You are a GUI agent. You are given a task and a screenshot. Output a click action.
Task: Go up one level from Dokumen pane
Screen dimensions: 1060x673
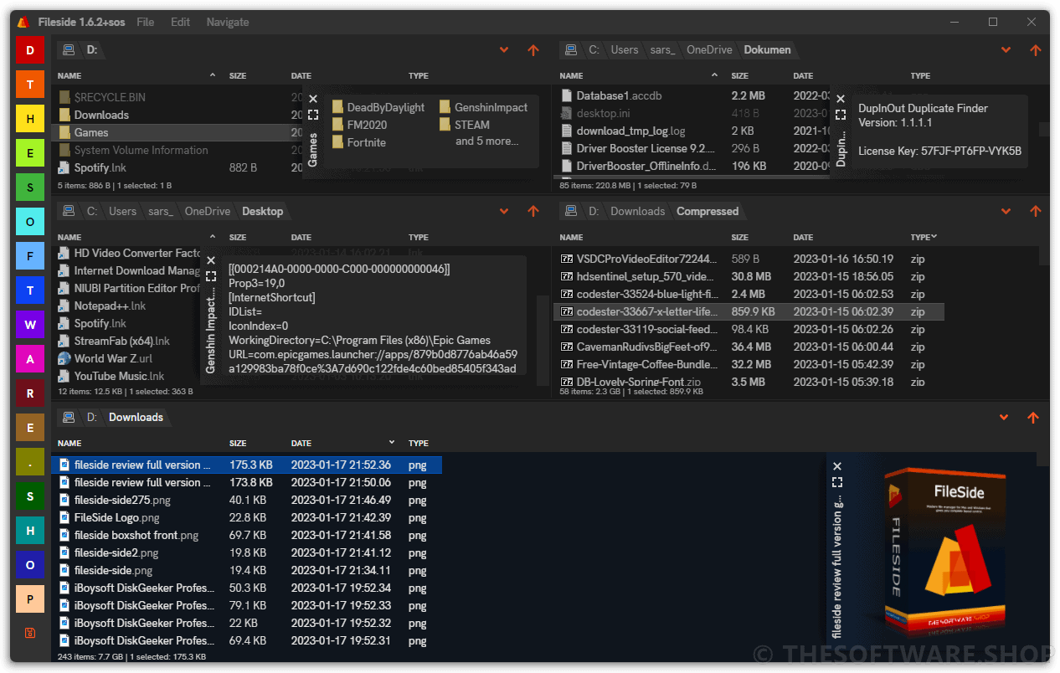pyautogui.click(x=1035, y=50)
